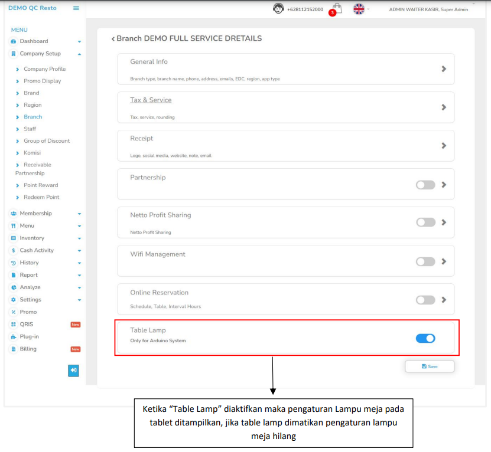Viewport: 491px width, 452px height.
Task: Click the UK flag language icon
Action: [x=359, y=9]
